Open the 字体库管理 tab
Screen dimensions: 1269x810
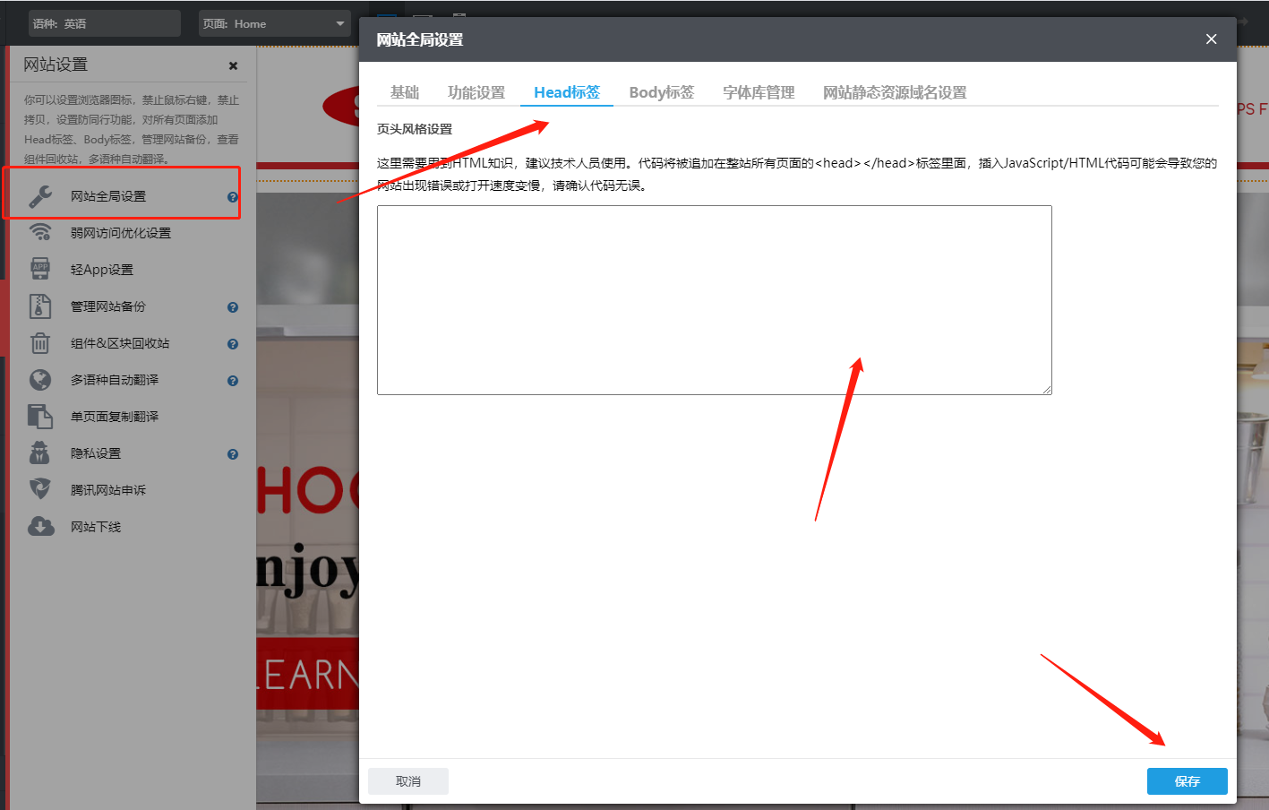(759, 92)
